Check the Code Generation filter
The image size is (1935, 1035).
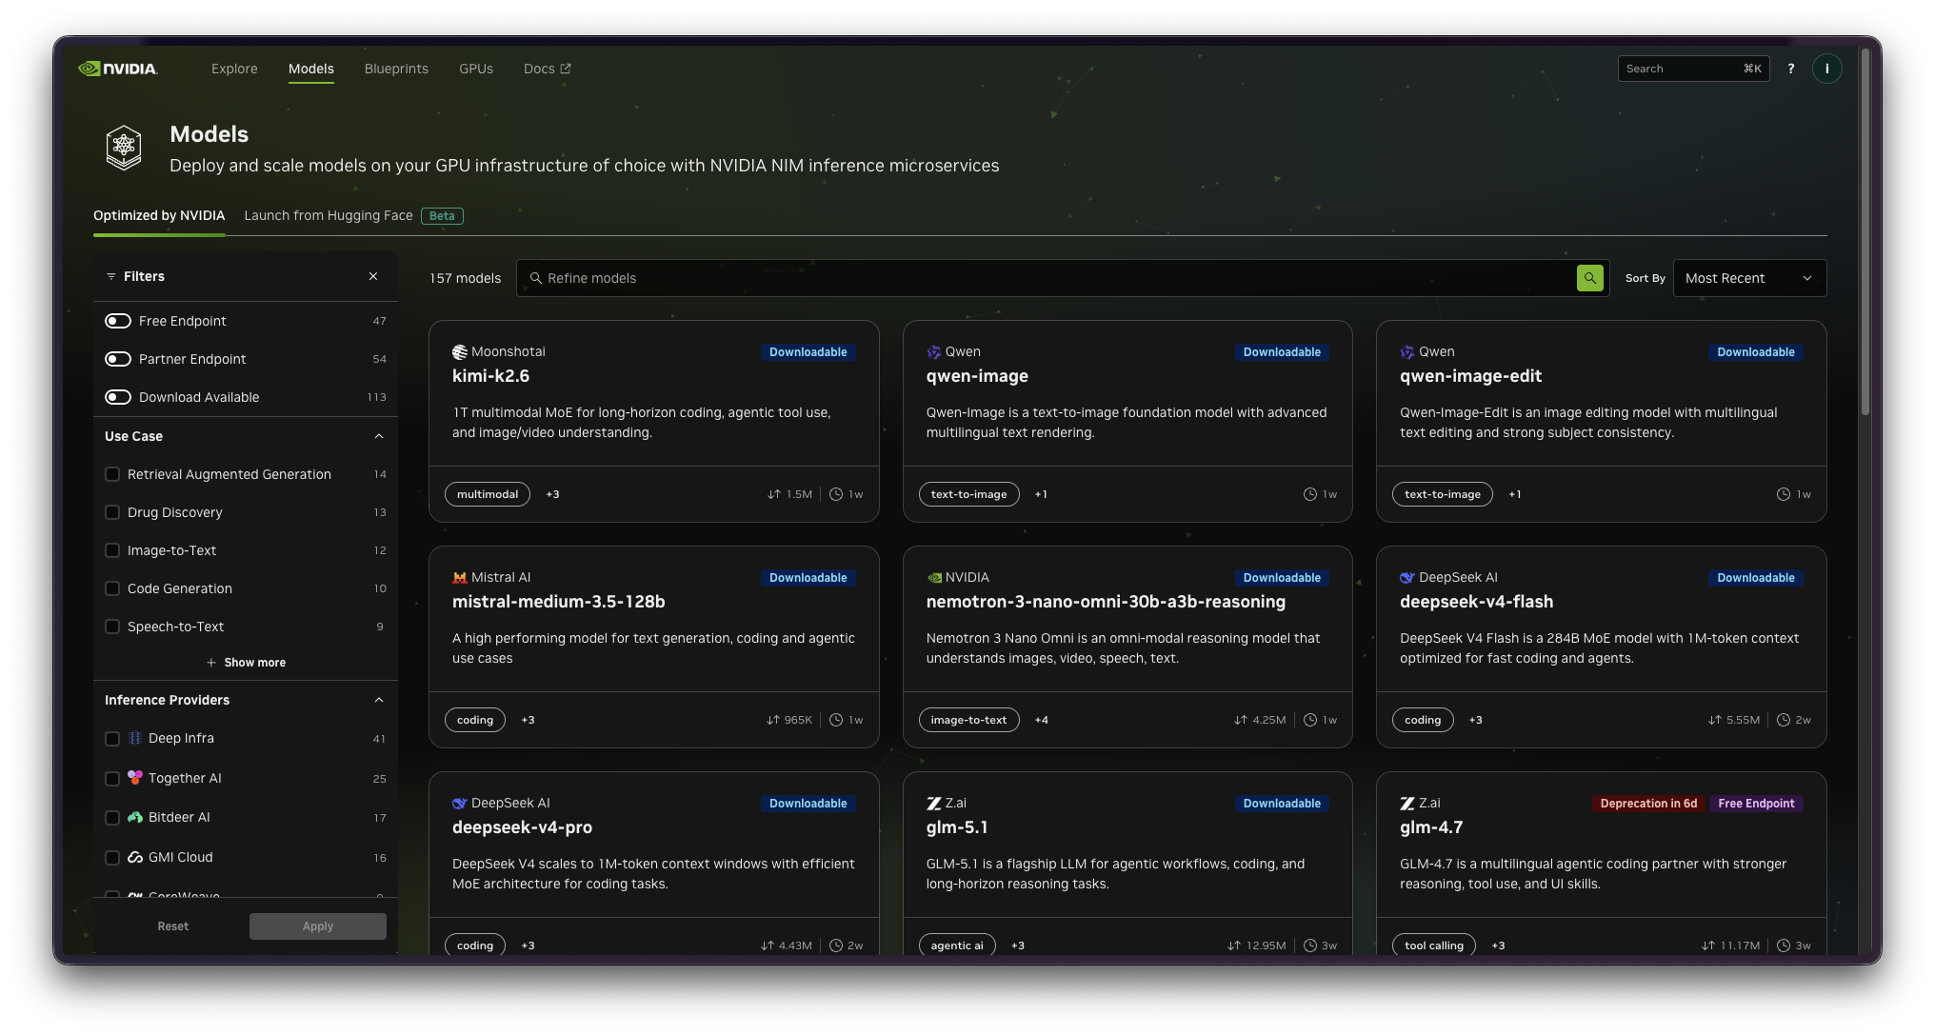tap(112, 588)
